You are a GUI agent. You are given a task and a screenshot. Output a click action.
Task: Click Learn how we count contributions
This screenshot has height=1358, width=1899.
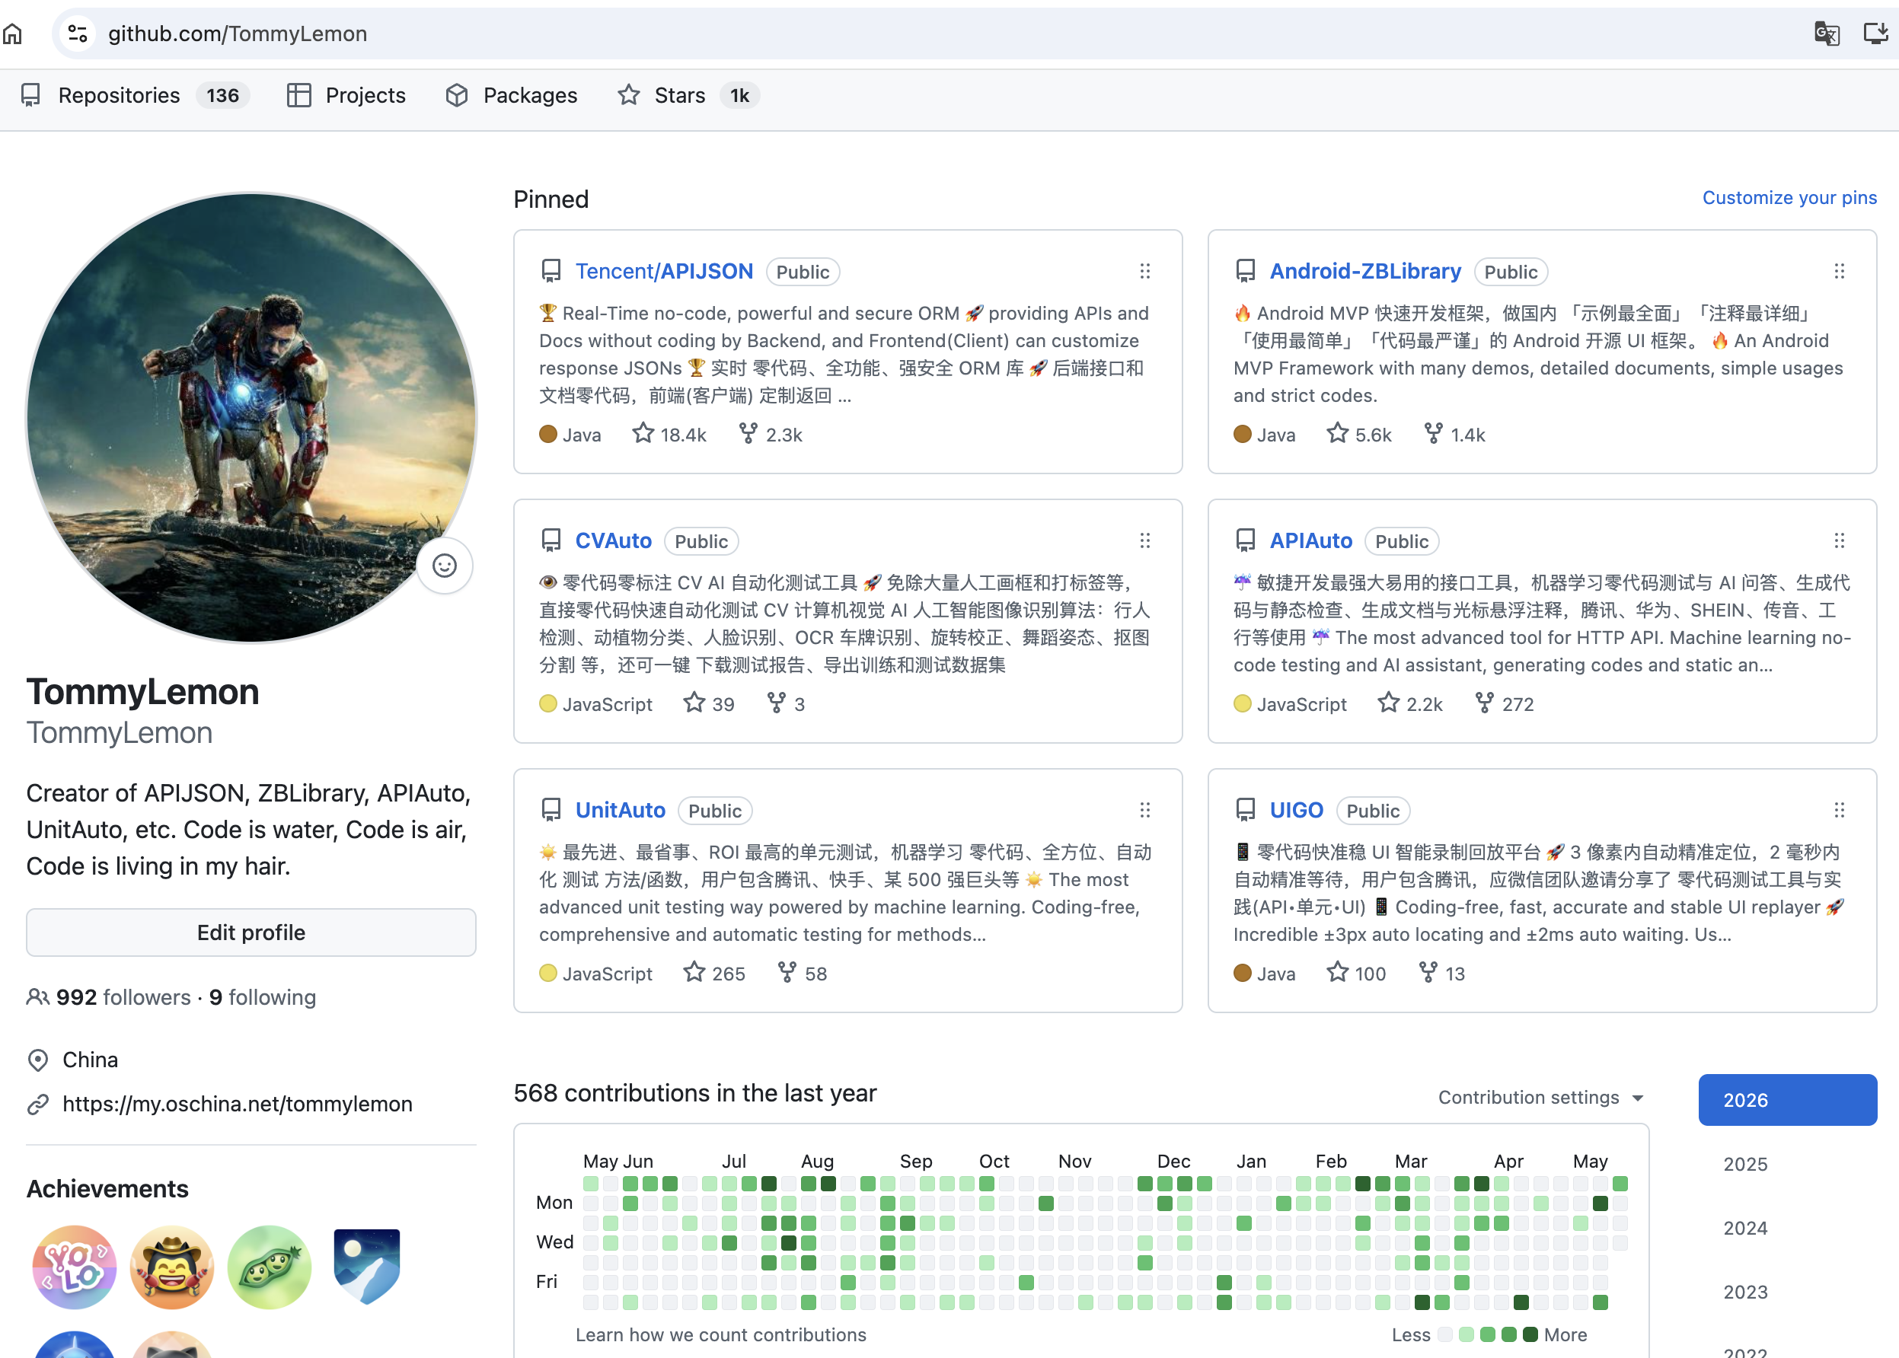pyautogui.click(x=721, y=1334)
